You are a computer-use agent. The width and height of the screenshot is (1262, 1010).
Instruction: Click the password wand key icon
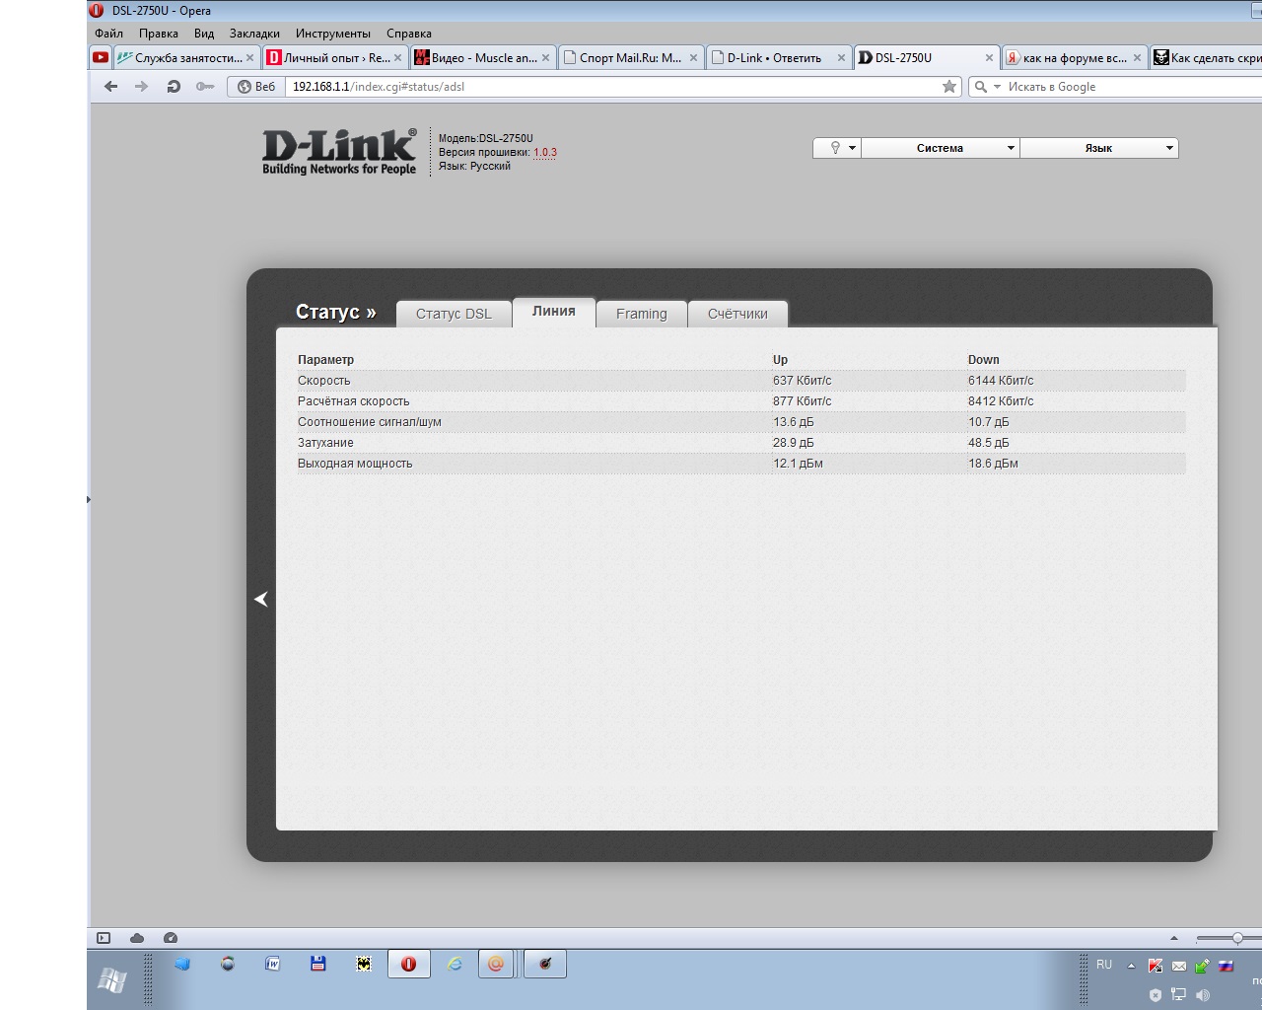click(x=204, y=87)
